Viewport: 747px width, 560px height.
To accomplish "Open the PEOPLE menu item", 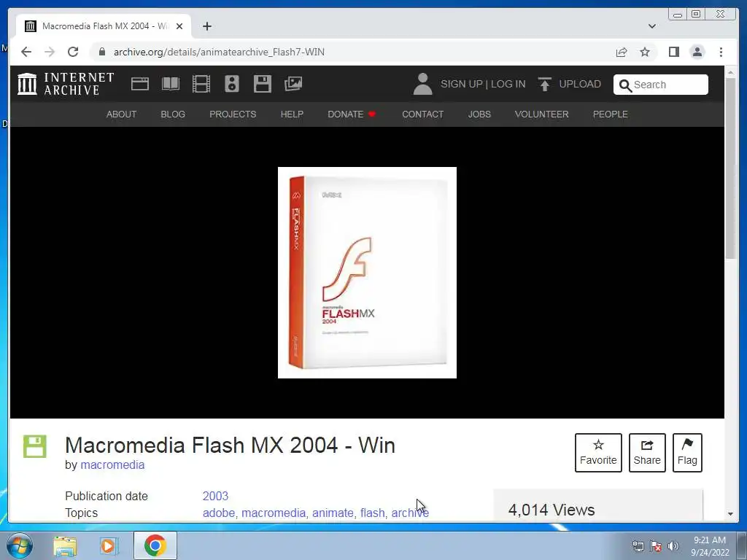I will click(611, 114).
